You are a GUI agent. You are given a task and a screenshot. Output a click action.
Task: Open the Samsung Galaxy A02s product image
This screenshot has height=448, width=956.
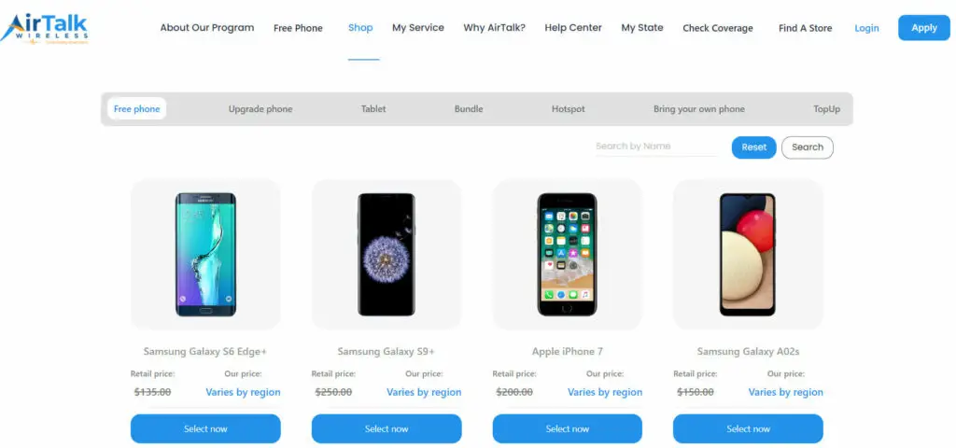748,254
